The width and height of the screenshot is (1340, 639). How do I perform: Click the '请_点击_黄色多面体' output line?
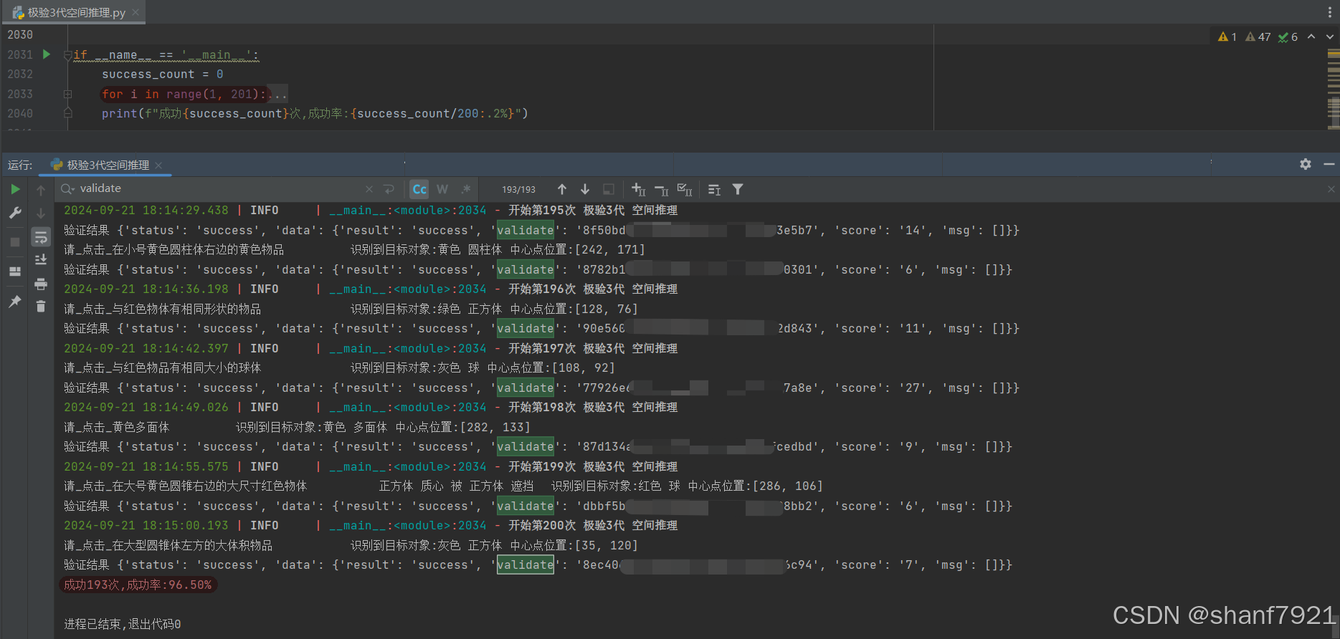tap(116, 427)
